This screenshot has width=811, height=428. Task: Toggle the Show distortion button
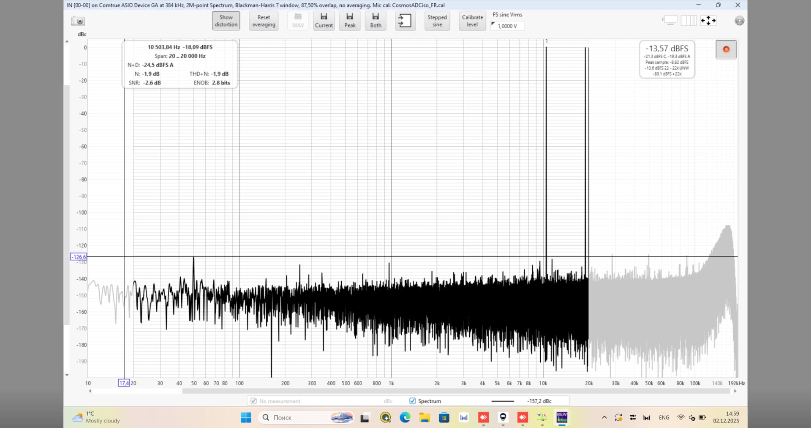point(226,21)
